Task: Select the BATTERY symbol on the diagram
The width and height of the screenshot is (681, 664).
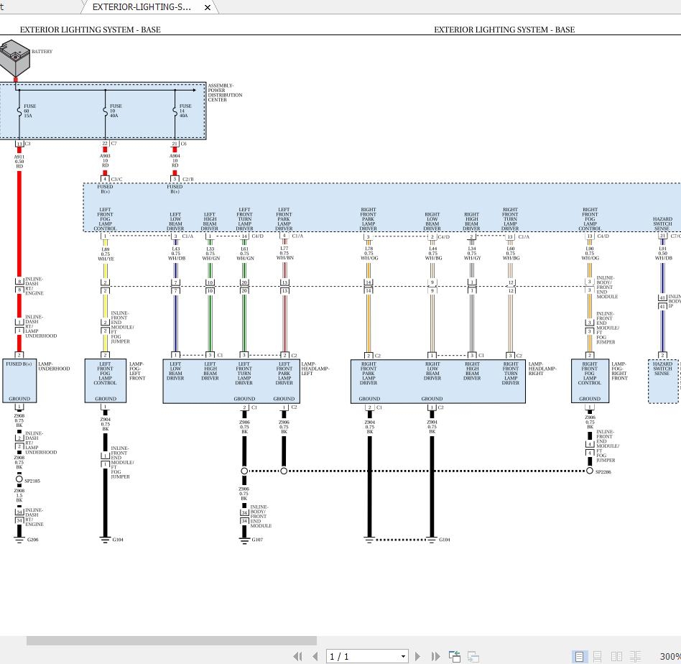Action: [x=14, y=59]
